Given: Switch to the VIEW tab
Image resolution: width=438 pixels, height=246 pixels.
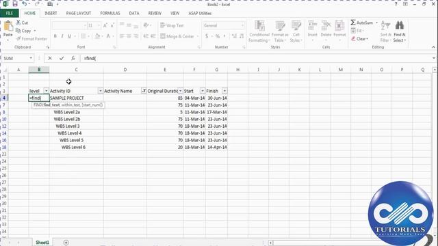Looking at the screenshot, I should point(175,13).
